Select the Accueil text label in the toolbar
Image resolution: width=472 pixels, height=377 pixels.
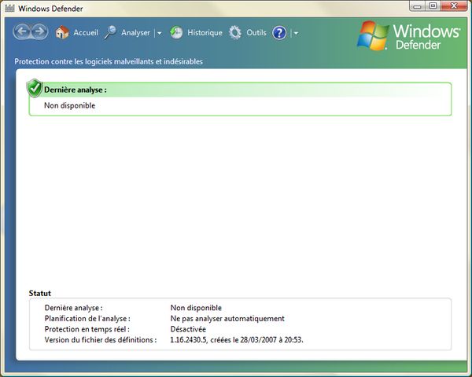click(86, 33)
